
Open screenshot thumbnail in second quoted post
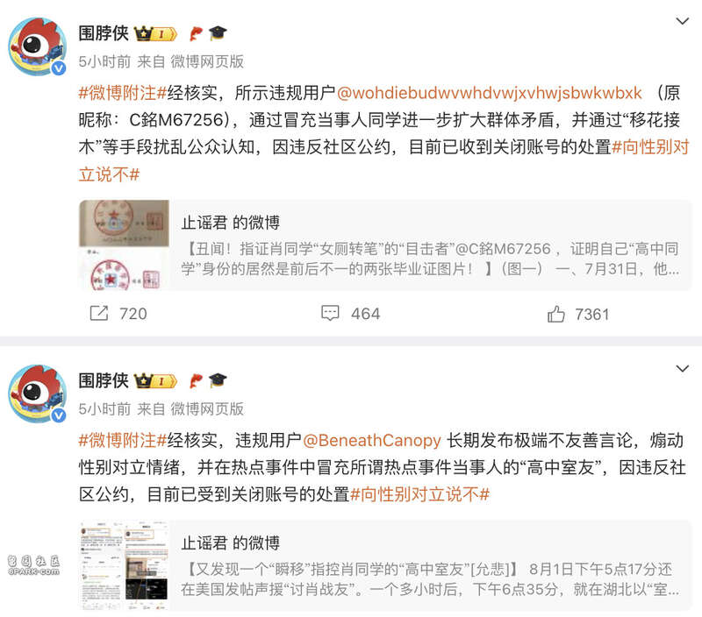tap(124, 565)
